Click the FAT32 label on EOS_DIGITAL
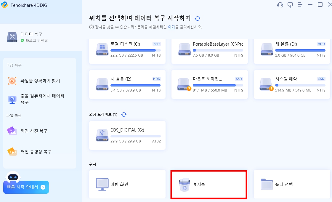The width and height of the screenshot is (332, 202). point(155,141)
